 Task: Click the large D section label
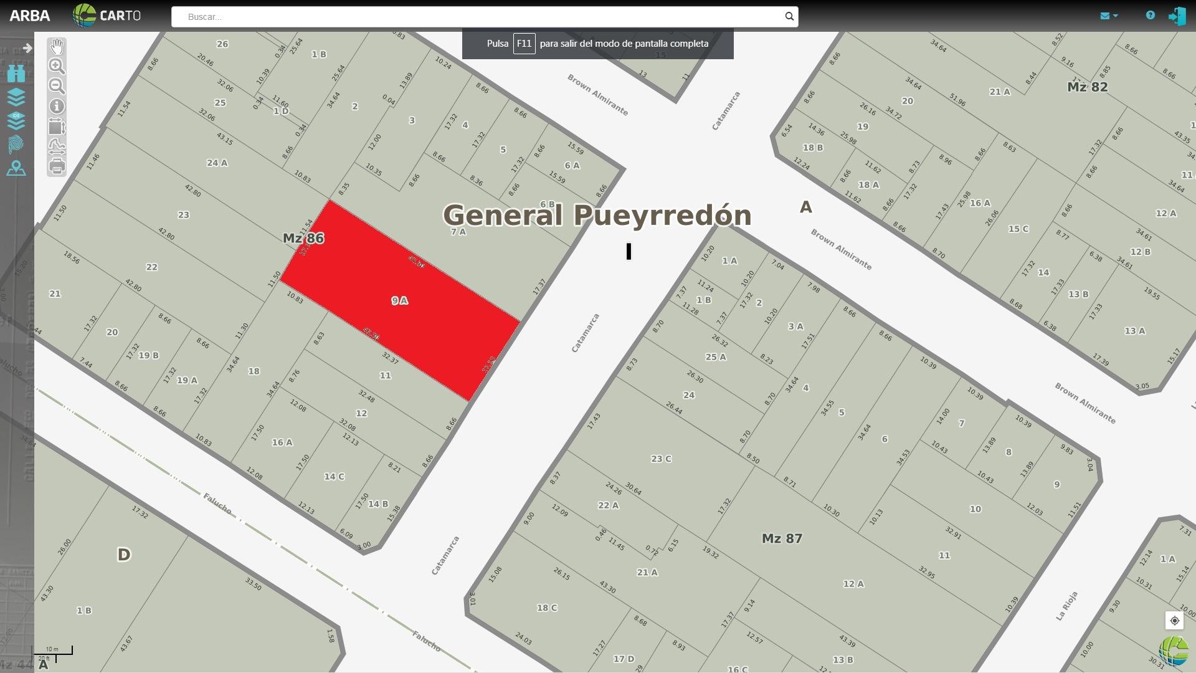point(124,555)
